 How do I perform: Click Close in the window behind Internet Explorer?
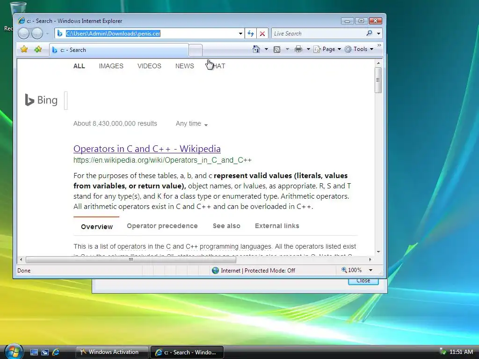363,281
